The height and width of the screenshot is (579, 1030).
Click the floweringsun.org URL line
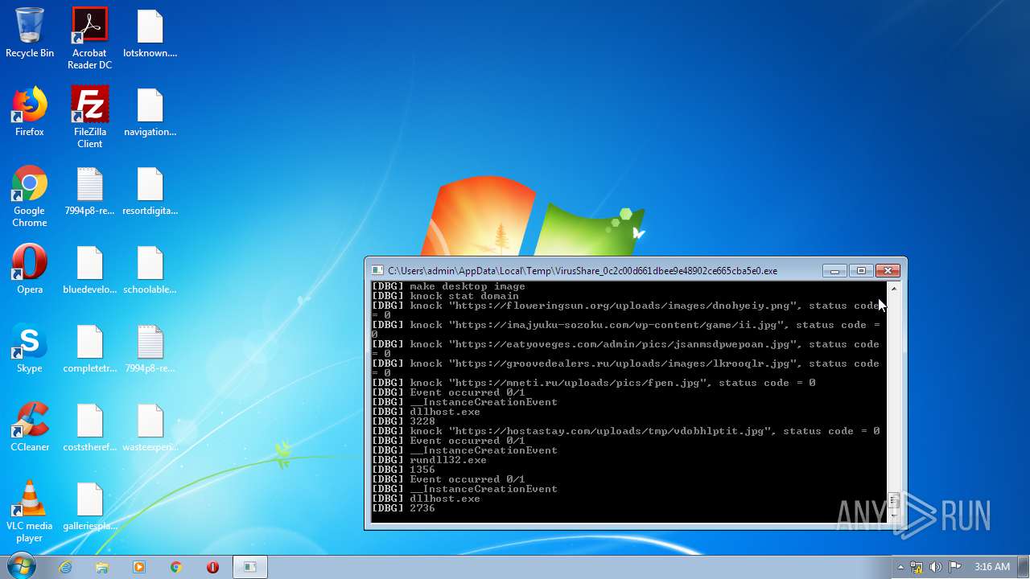point(626,310)
